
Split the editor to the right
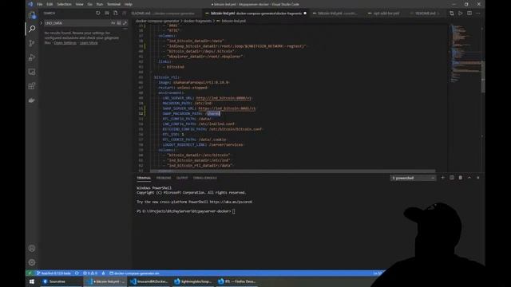tap(469, 14)
